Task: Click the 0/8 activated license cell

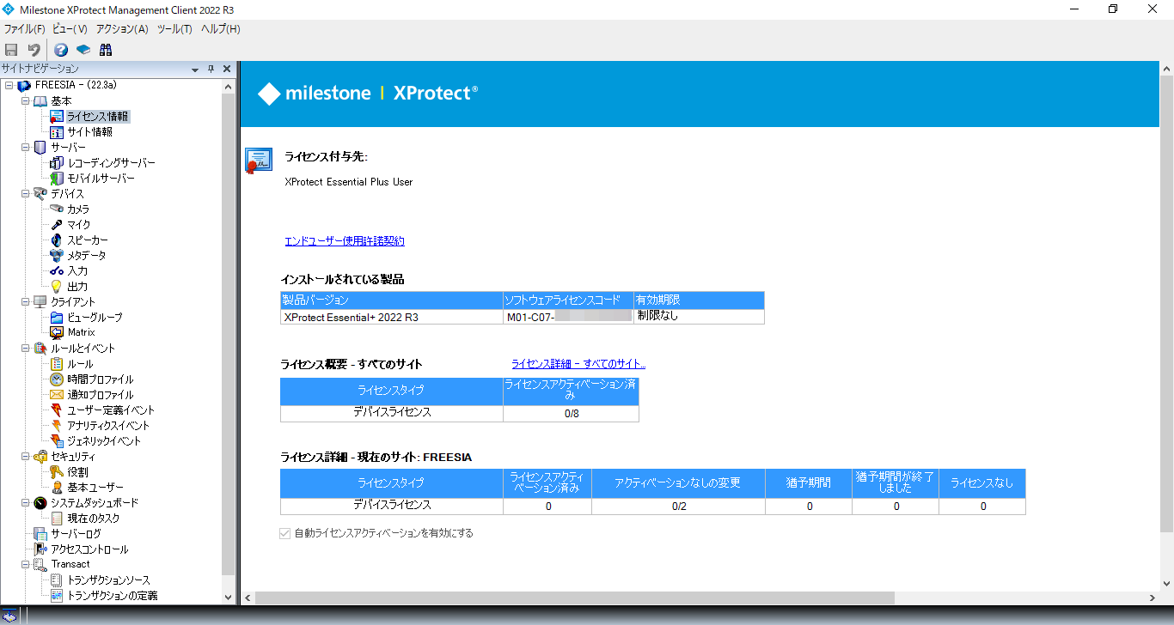Action: (572, 414)
